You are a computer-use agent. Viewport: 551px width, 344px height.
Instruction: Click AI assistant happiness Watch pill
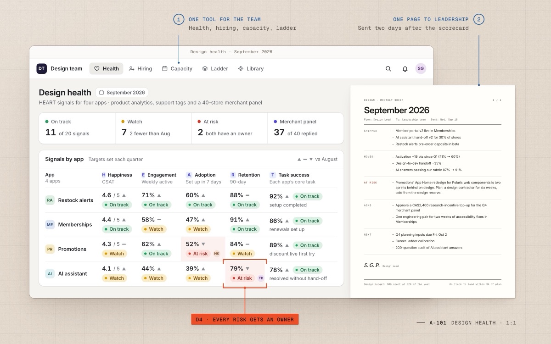[x=114, y=278]
